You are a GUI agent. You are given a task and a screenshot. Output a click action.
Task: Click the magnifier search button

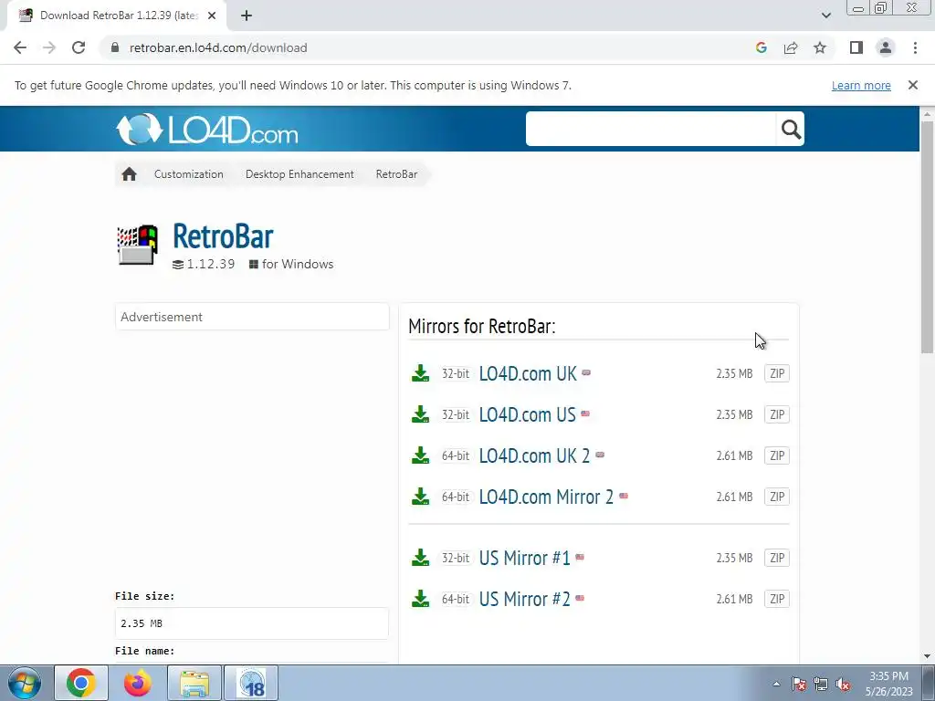pos(791,129)
